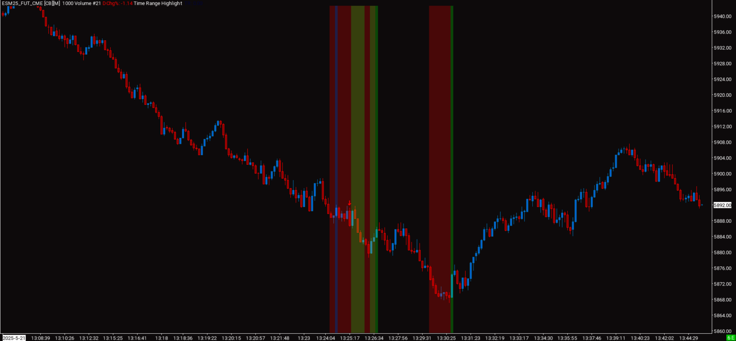The height and width of the screenshot is (341, 736).
Task: Select the D Chg%: -1.14 indicator label
Action: tap(118, 3)
